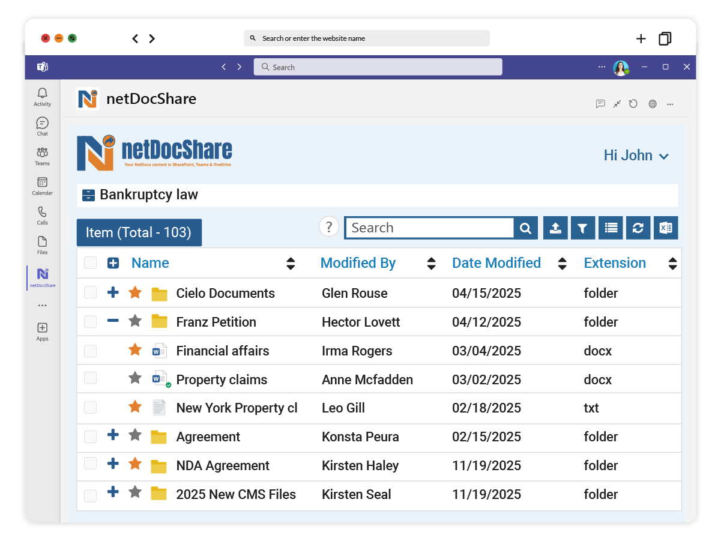
Task: Open Files in the Teams sidebar
Action: tap(42, 244)
